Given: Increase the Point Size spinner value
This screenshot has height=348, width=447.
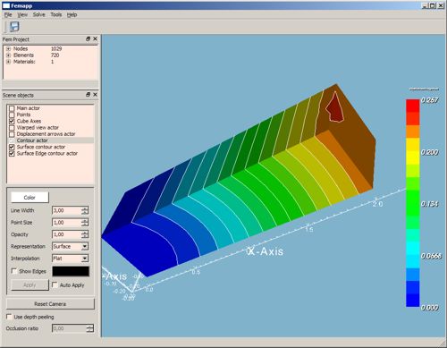Looking at the screenshot, I should [85, 220].
